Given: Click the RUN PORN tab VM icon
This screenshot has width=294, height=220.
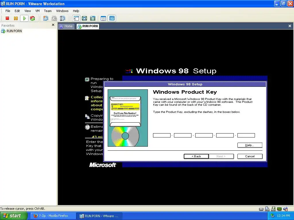Looking at the screenshot, I should [80, 26].
